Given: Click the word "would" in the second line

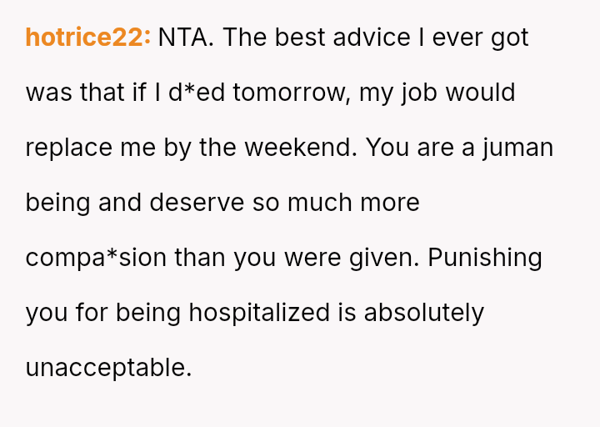Looking at the screenshot, I should [481, 93].
